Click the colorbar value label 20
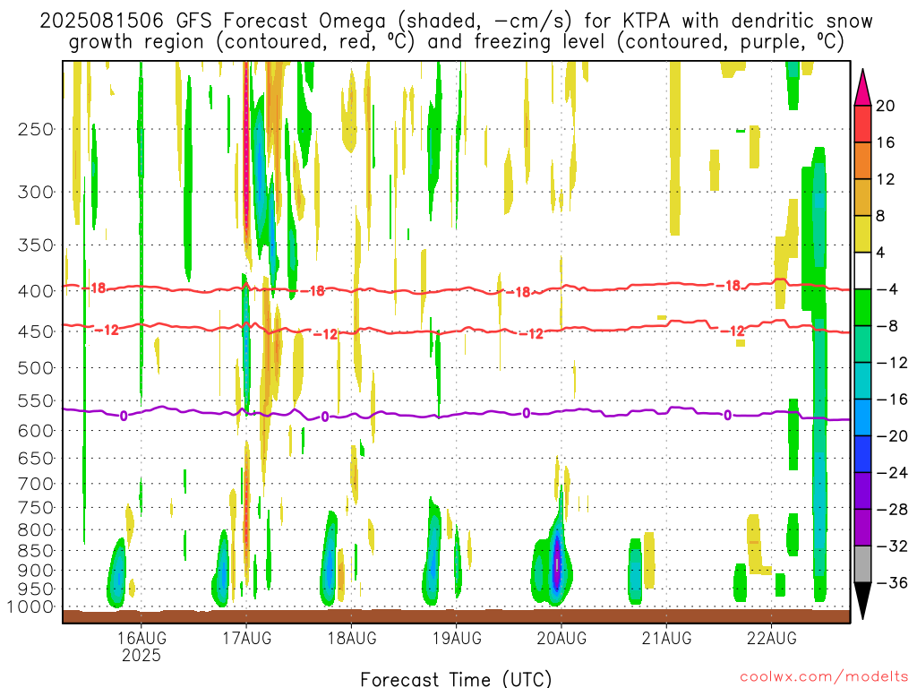917x688 pixels. [886, 106]
